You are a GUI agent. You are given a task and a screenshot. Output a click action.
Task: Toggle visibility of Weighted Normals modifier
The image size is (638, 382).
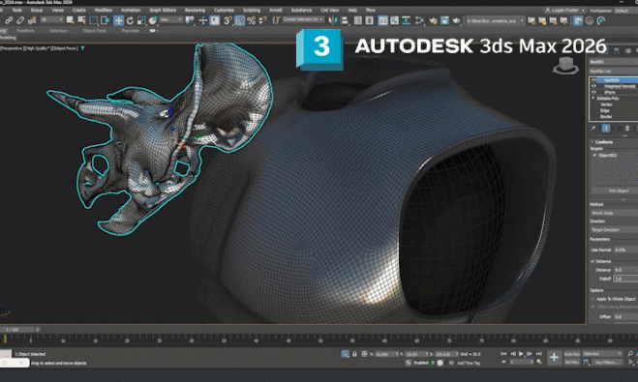(x=593, y=86)
